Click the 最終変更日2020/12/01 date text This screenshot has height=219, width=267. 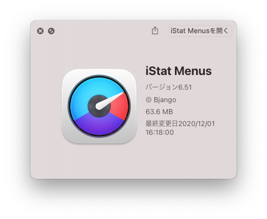click(x=180, y=124)
